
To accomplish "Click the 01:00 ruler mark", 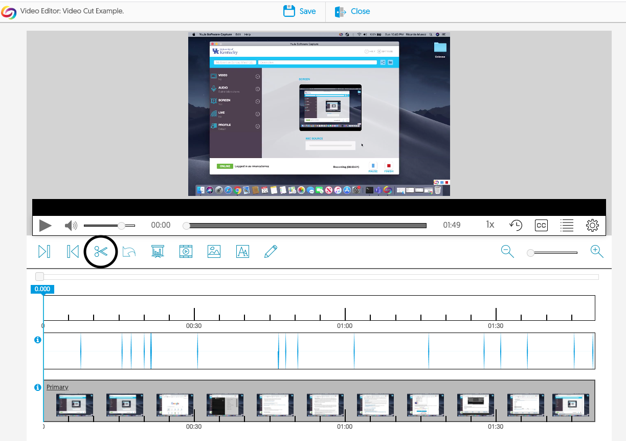I will 345,325.
